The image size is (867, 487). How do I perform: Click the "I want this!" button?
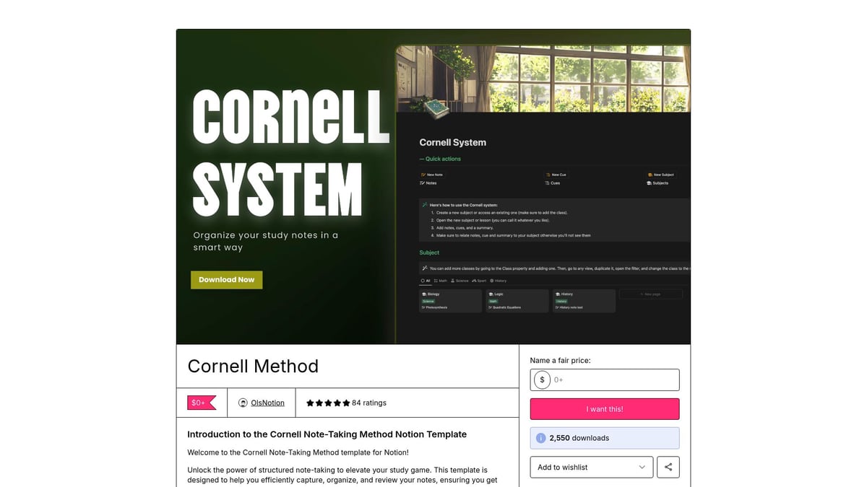605,409
